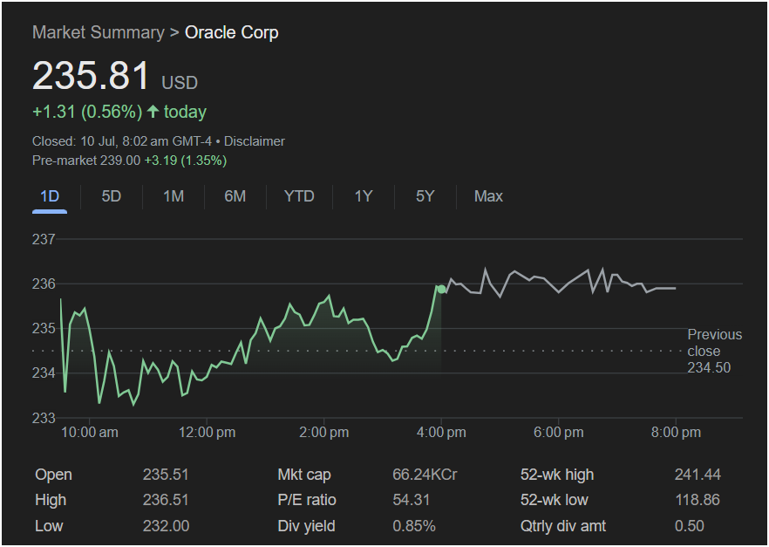Click the High value 236.51
The width and height of the screenshot is (769, 547).
[166, 501]
